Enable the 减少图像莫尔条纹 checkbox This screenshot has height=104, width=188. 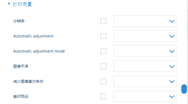(x=103, y=81)
